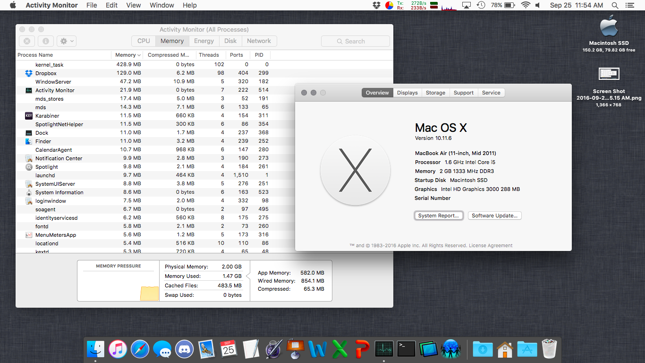This screenshot has height=363, width=645.
Task: Open the Window menu
Action: coord(162,5)
